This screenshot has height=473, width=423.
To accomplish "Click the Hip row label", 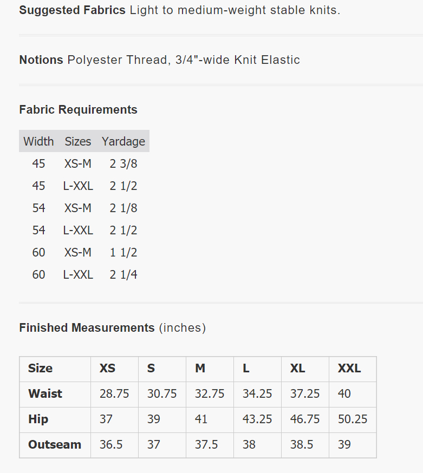I will click(x=38, y=419).
